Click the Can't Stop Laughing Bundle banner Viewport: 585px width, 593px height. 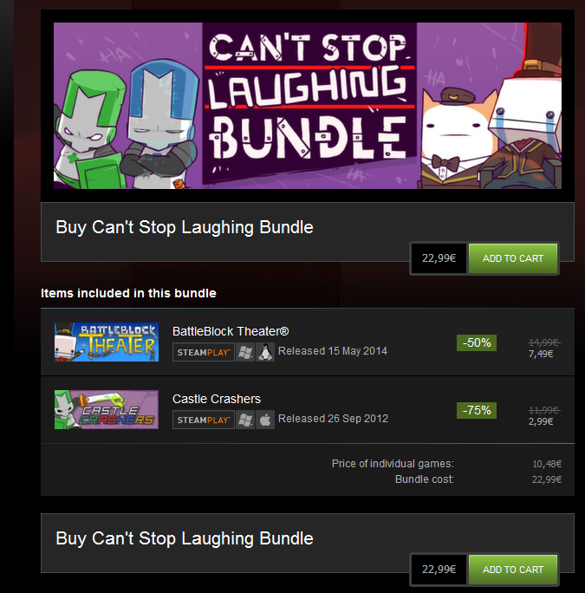[x=308, y=106]
